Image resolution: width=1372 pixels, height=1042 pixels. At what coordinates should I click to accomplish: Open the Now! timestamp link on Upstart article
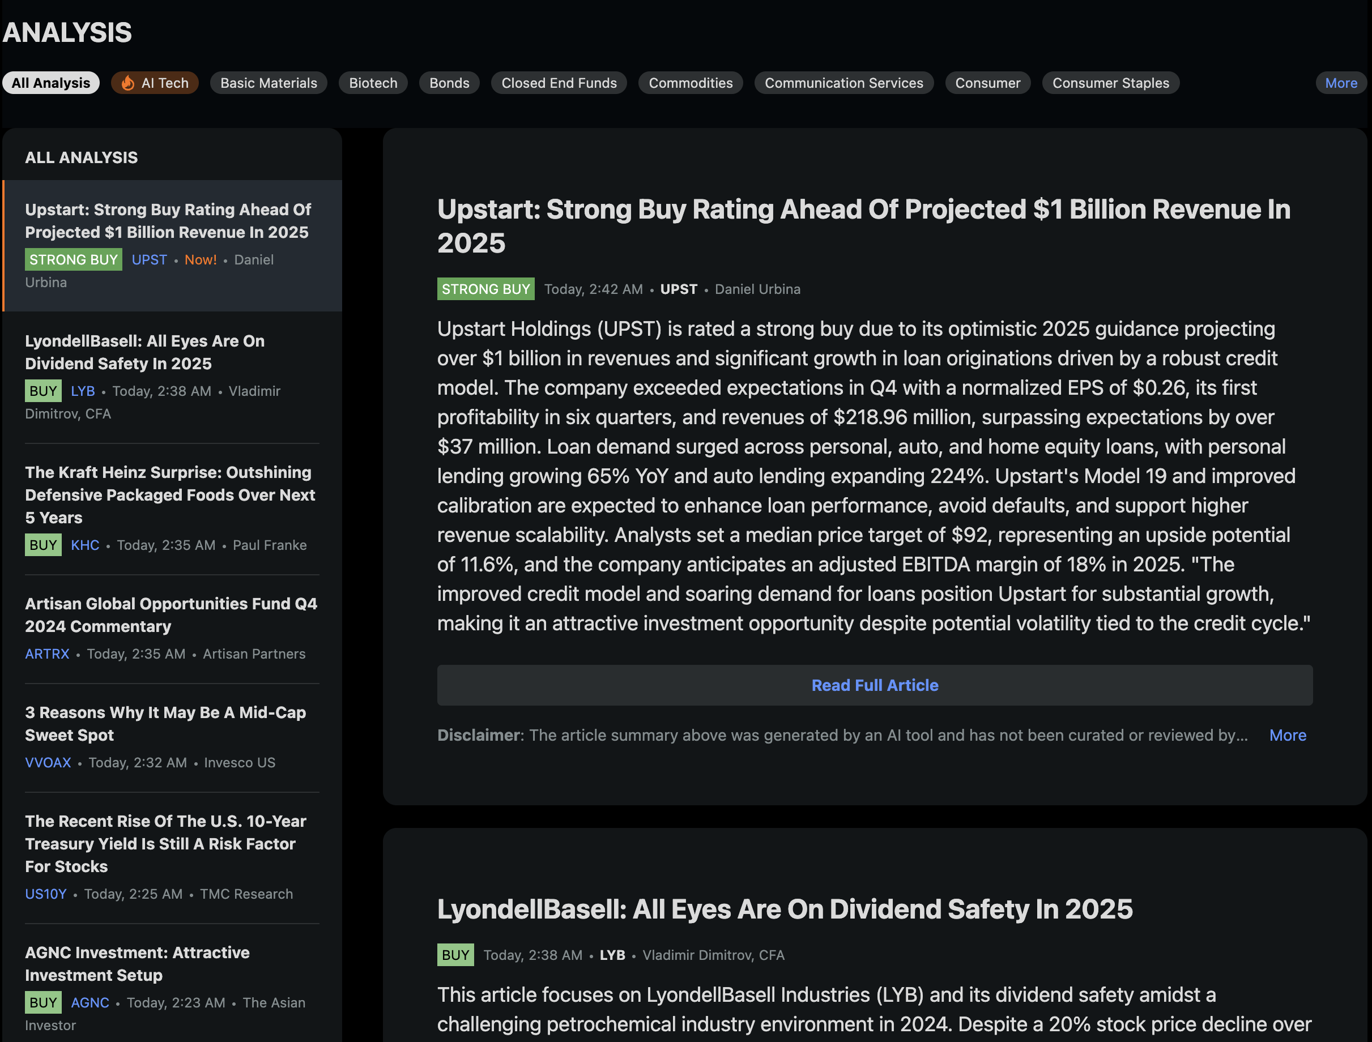201,259
